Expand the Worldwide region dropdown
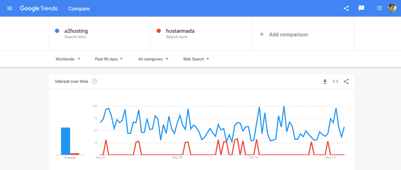This screenshot has height=170, width=401. [68, 59]
